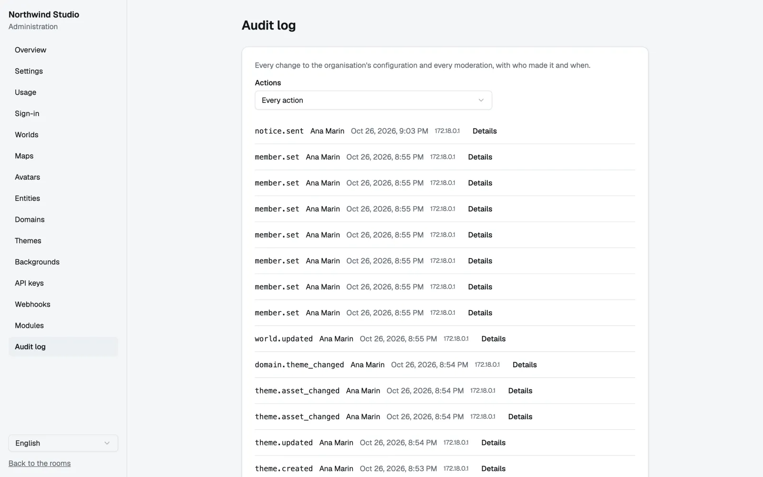Screen dimensions: 763x477
Task: Click the IP address in world.updated row
Action: (456, 339)
